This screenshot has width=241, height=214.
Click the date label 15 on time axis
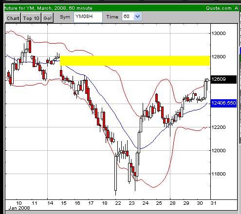pyautogui.click(x=64, y=203)
